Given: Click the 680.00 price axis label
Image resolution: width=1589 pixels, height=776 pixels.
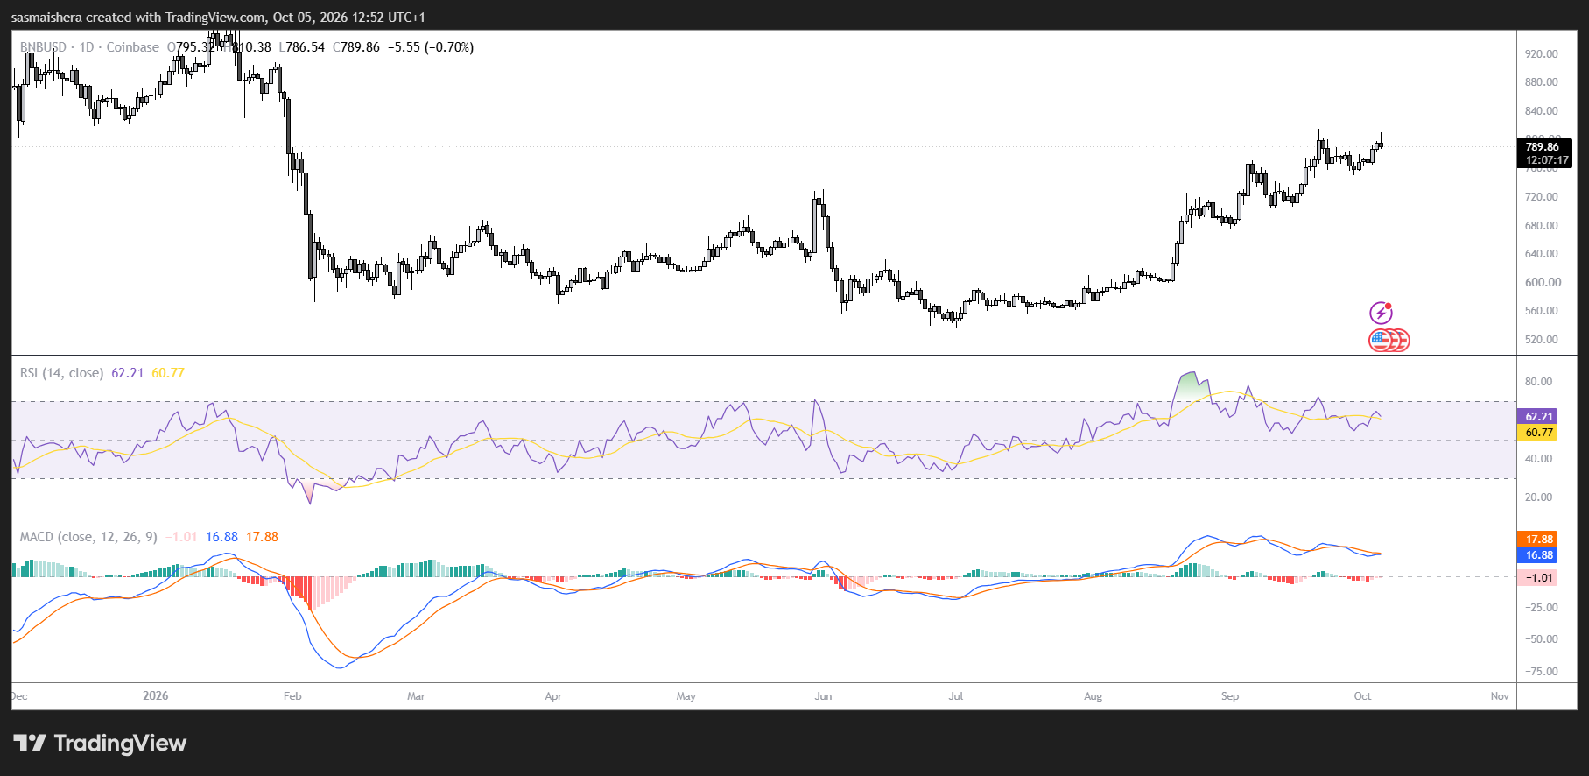Looking at the screenshot, I should pyautogui.click(x=1542, y=226).
